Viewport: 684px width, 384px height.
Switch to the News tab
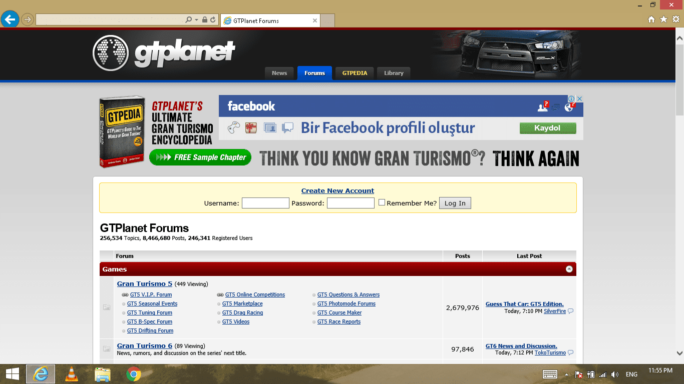coord(279,73)
